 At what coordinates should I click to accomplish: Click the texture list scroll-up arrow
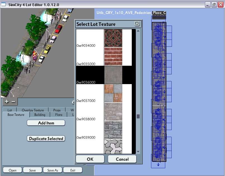pyautogui.click(x=138, y=31)
